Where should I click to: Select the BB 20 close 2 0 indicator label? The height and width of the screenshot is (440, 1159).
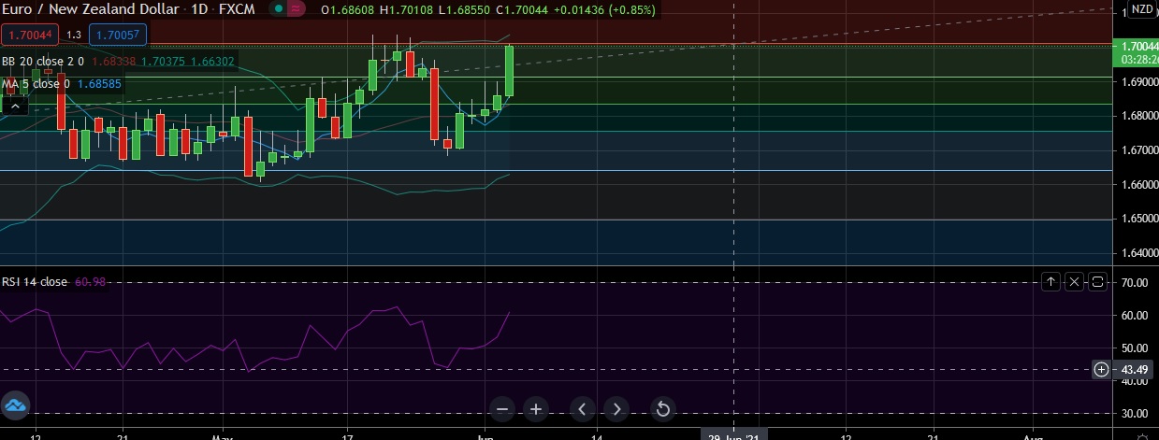click(x=43, y=61)
